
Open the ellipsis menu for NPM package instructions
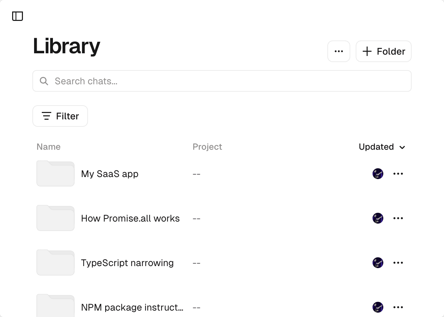click(398, 307)
